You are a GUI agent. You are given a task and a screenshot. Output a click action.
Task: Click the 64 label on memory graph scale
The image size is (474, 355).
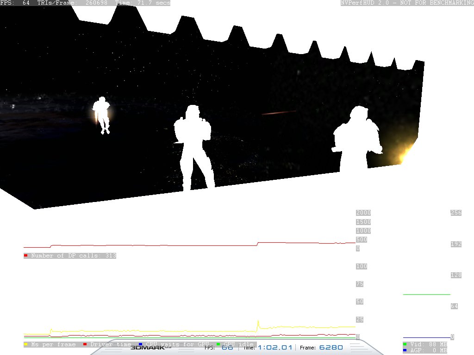coord(455,306)
